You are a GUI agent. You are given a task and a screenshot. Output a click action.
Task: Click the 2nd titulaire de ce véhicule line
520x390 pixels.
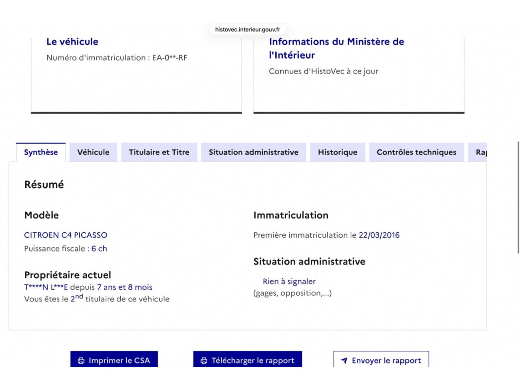97,298
